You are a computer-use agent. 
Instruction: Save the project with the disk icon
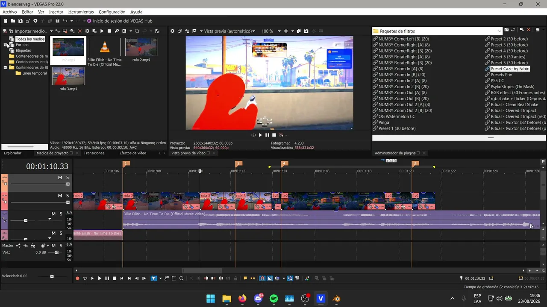tap(21, 21)
